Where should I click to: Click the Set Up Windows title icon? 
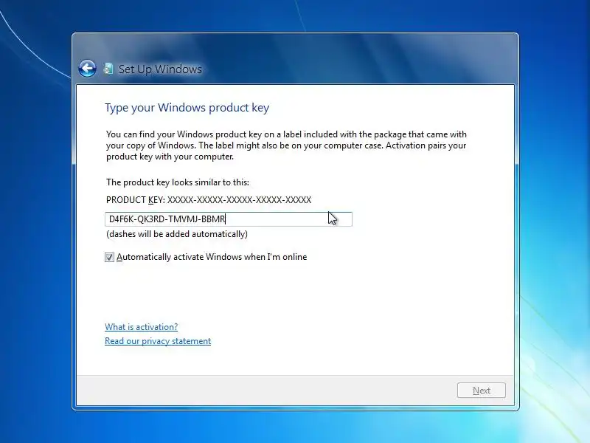pos(108,69)
